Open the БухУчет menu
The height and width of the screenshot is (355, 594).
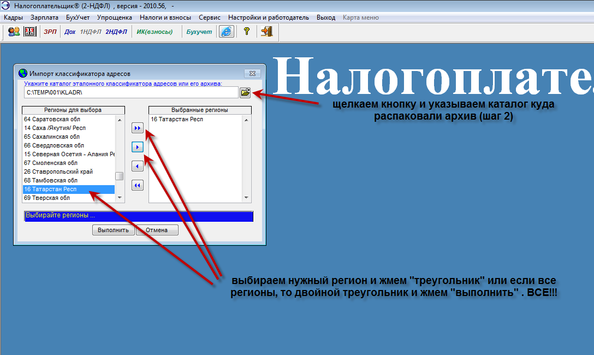[78, 17]
